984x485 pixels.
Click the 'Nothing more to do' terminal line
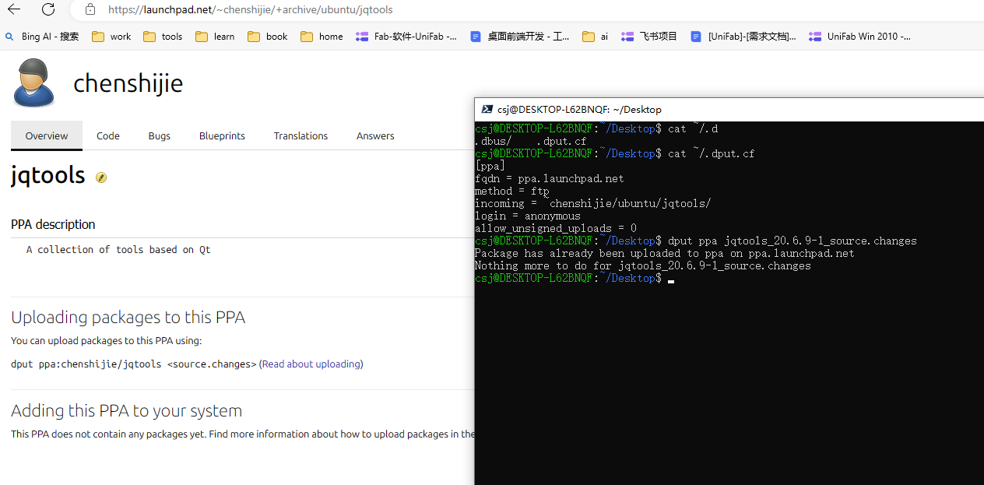643,265
